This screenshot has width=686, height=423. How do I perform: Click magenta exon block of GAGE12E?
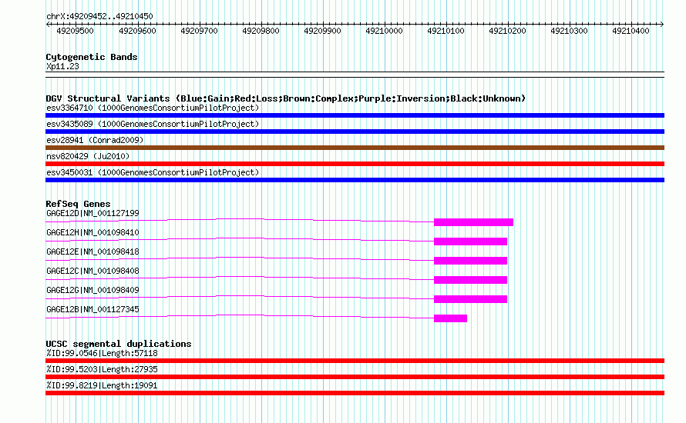click(470, 261)
